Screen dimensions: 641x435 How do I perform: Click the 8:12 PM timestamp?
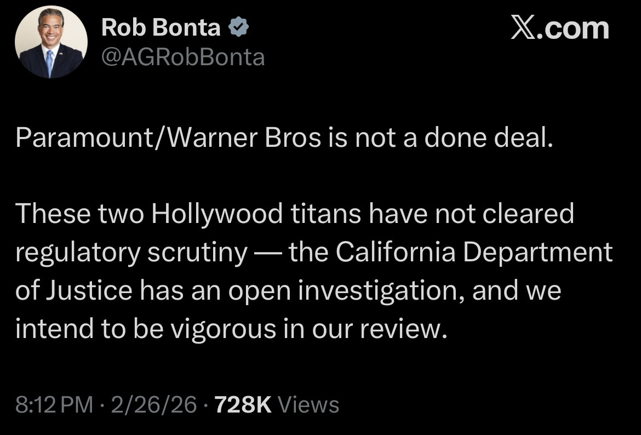click(54, 405)
